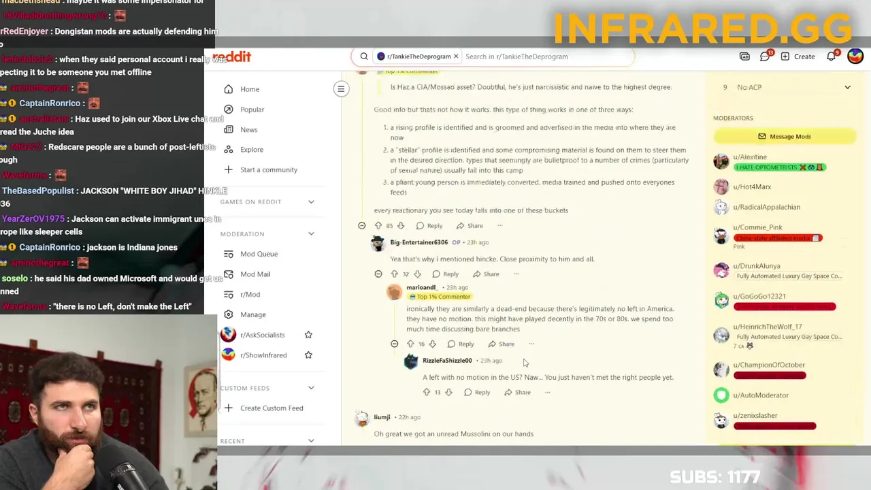The width and height of the screenshot is (871, 490).
Task: Click u/DrunkAlunya moderator avatar
Action: click(721, 270)
